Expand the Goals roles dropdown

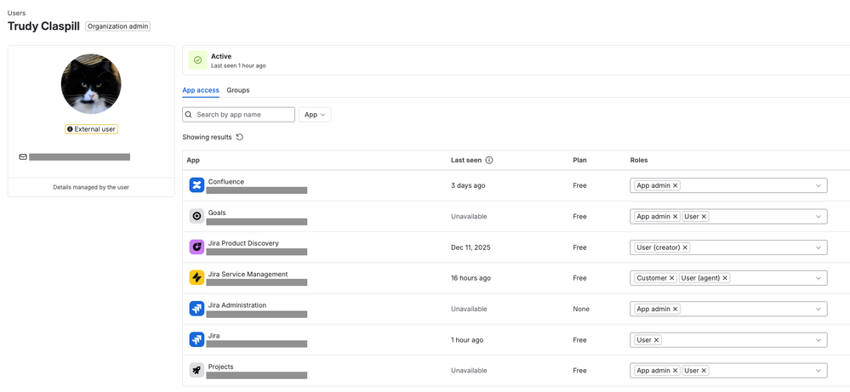818,216
